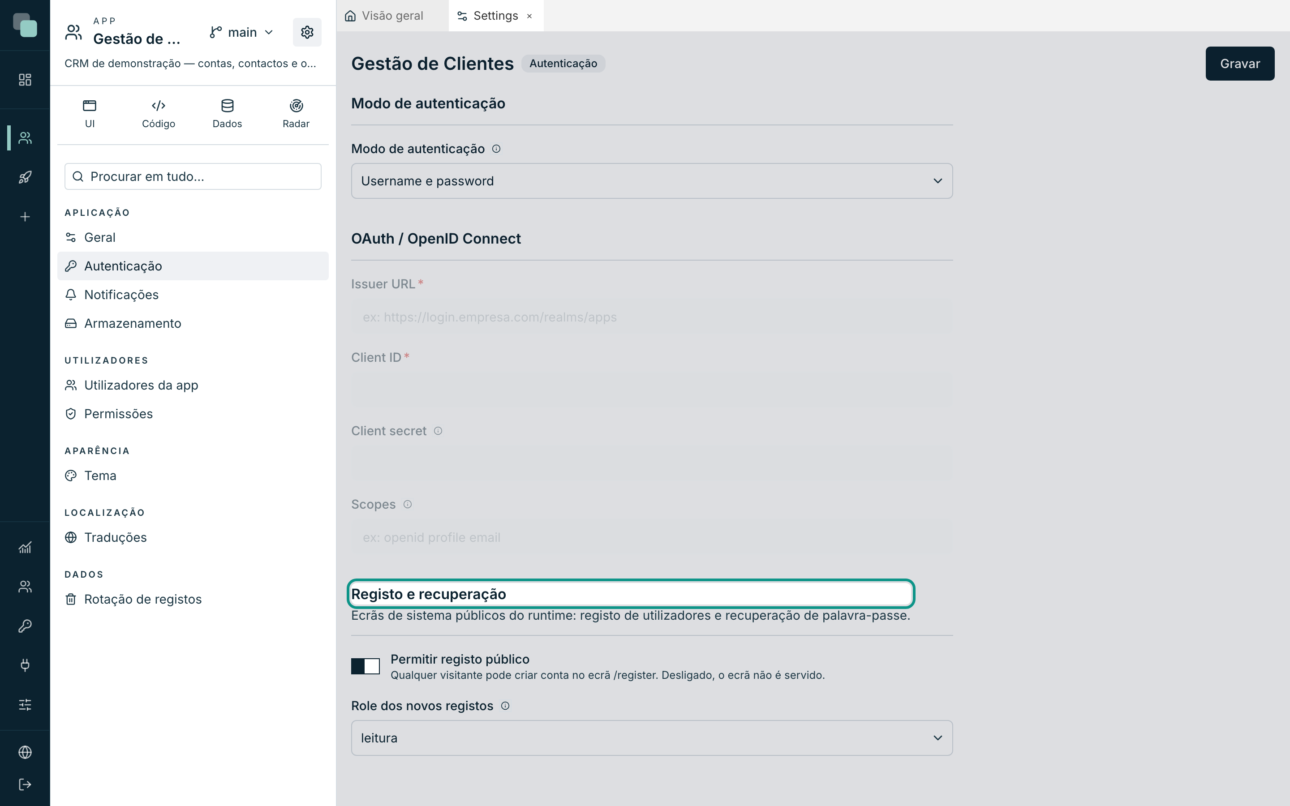The width and height of the screenshot is (1290, 806).
Task: Click the Scopes field
Action: [651, 537]
